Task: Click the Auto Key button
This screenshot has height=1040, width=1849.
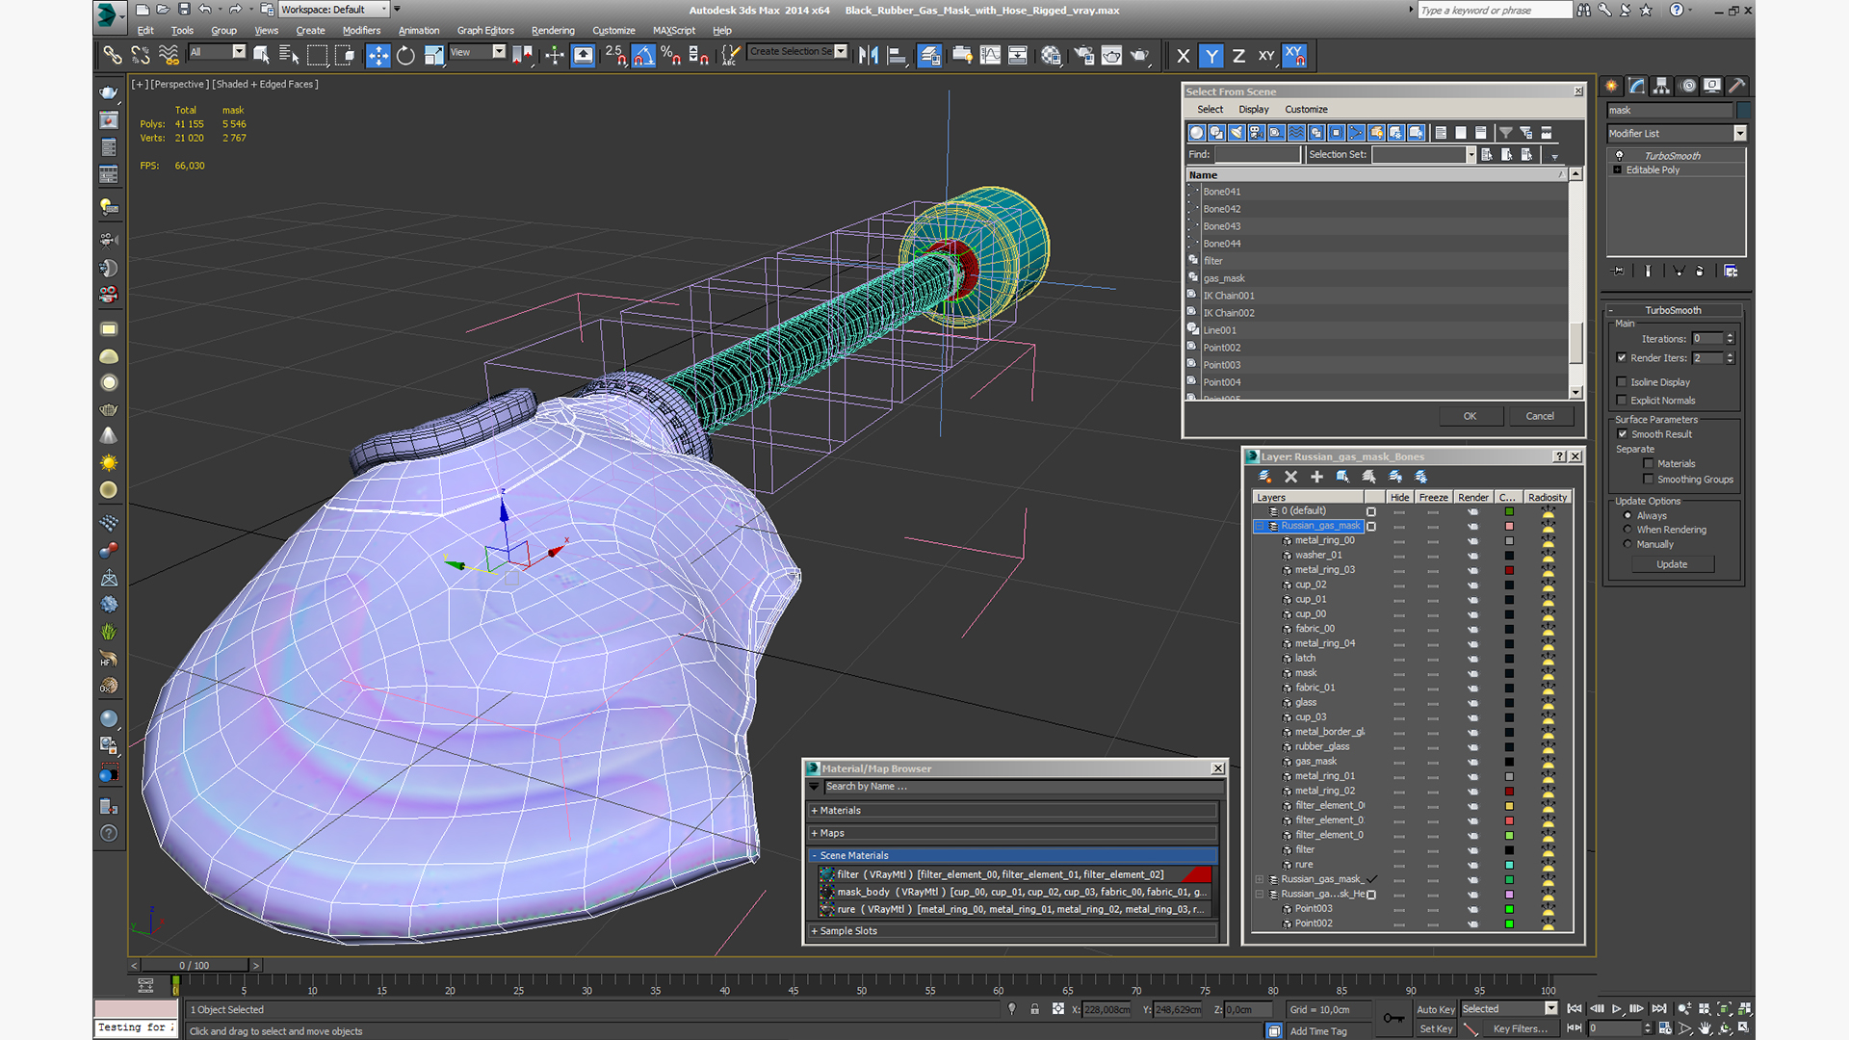Action: click(1435, 1009)
